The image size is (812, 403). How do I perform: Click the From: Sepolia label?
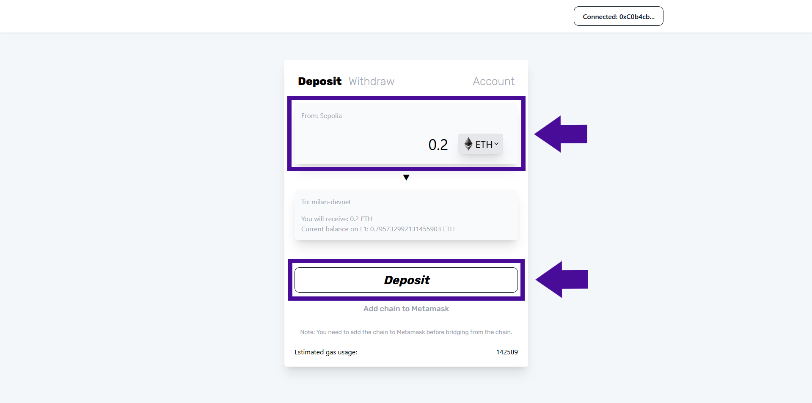322,116
